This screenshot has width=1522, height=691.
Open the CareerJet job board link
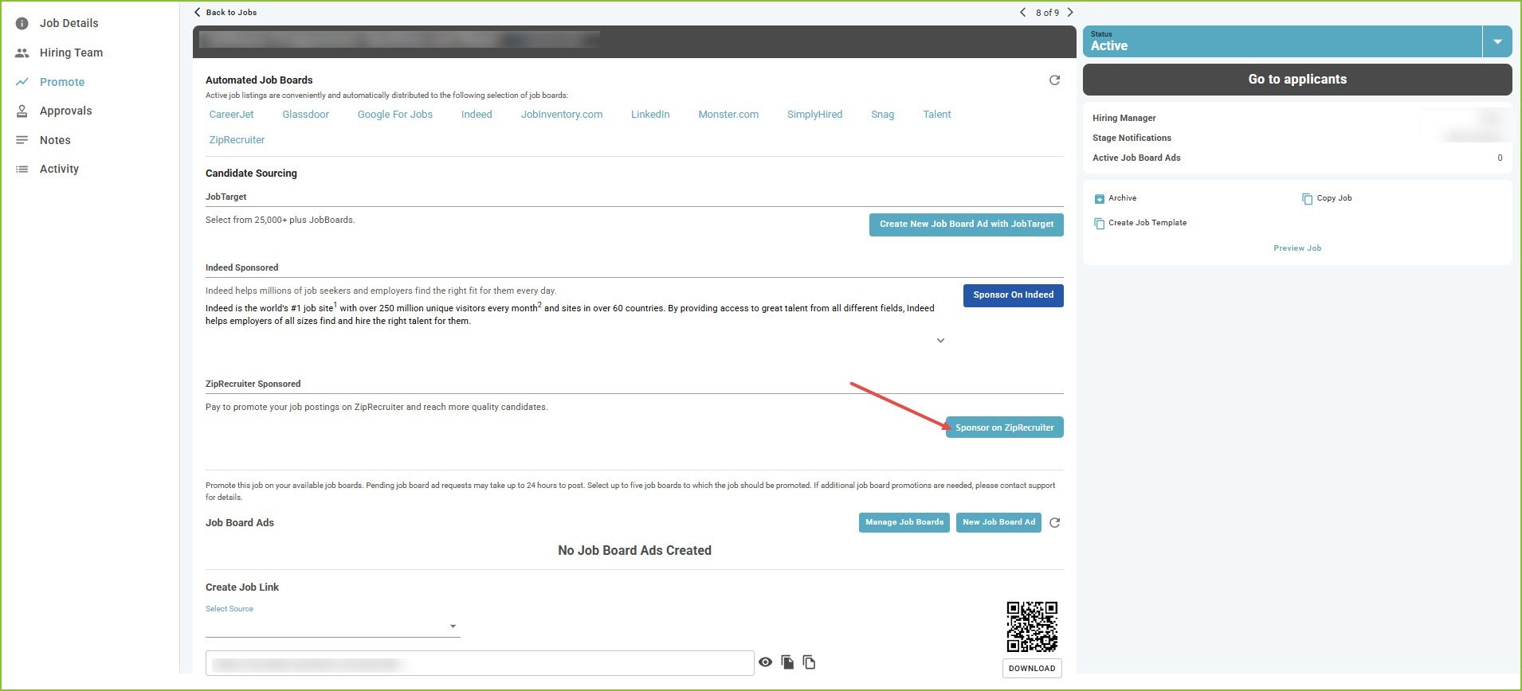[231, 115]
